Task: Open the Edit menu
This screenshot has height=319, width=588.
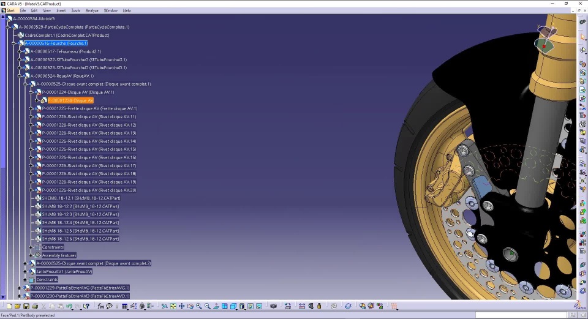Action: [x=34, y=10]
